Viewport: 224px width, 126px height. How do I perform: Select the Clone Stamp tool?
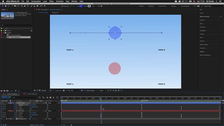pyautogui.click(x=34, y=6)
